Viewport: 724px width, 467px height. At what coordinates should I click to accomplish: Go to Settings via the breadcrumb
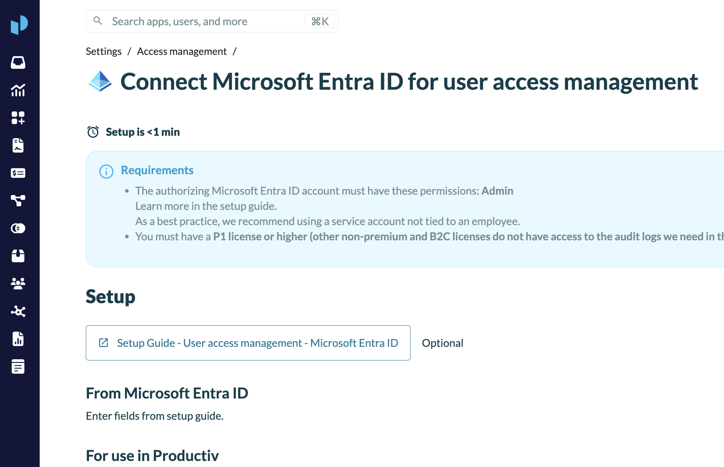click(103, 51)
